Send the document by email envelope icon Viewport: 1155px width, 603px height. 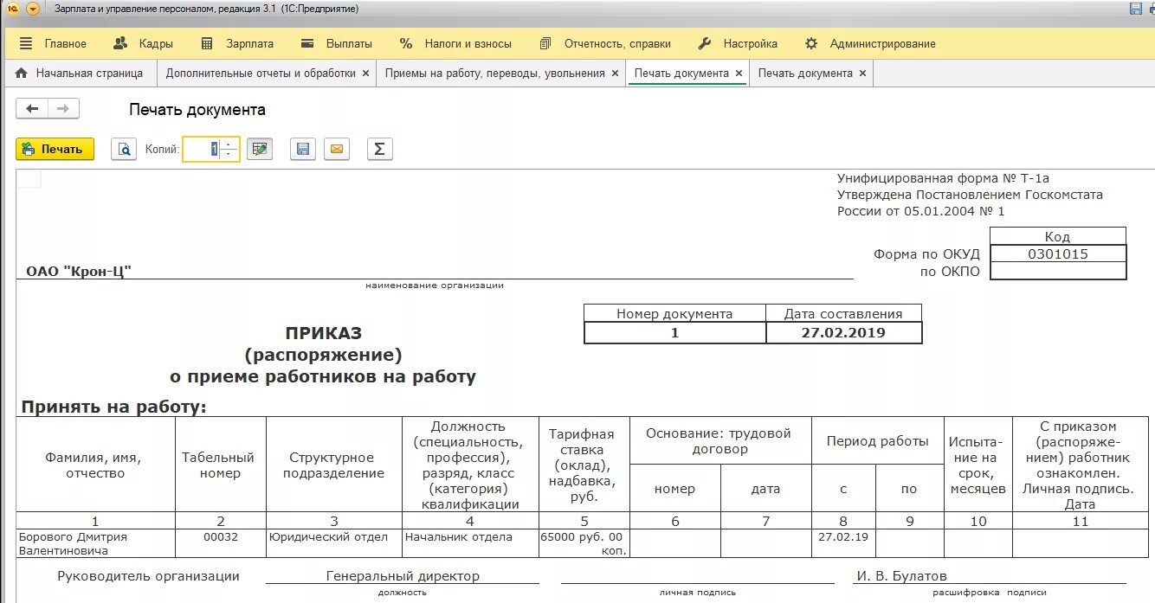[x=337, y=149]
